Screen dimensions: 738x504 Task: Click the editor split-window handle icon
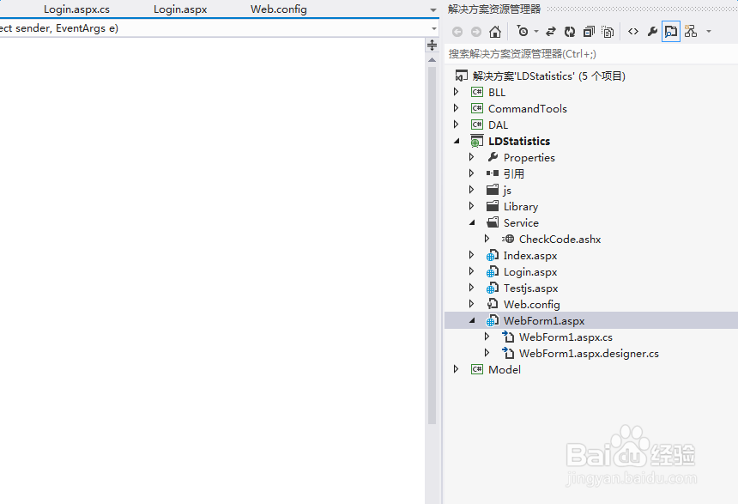[432, 46]
